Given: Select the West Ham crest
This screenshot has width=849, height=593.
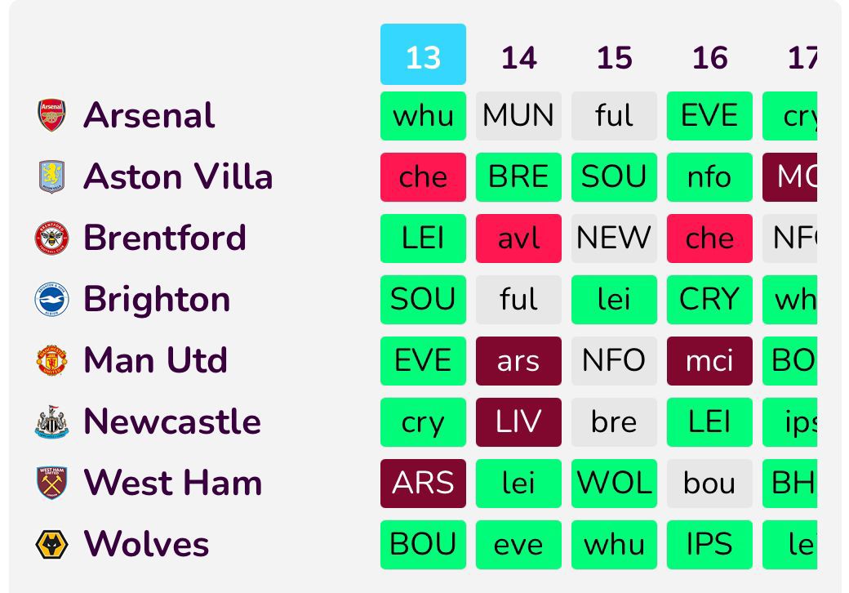Looking at the screenshot, I should (x=51, y=483).
